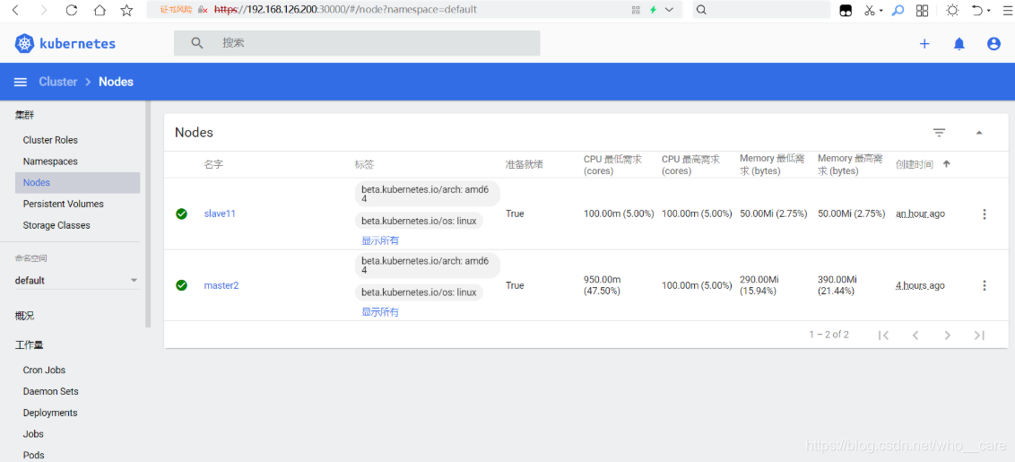Viewport: 1015px width, 462px height.
Task: Open Jobs in sidebar
Action: [34, 434]
